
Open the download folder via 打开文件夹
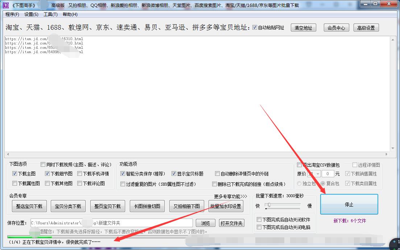(x=232, y=223)
